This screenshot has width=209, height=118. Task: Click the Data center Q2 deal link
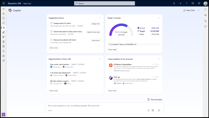[143, 79]
